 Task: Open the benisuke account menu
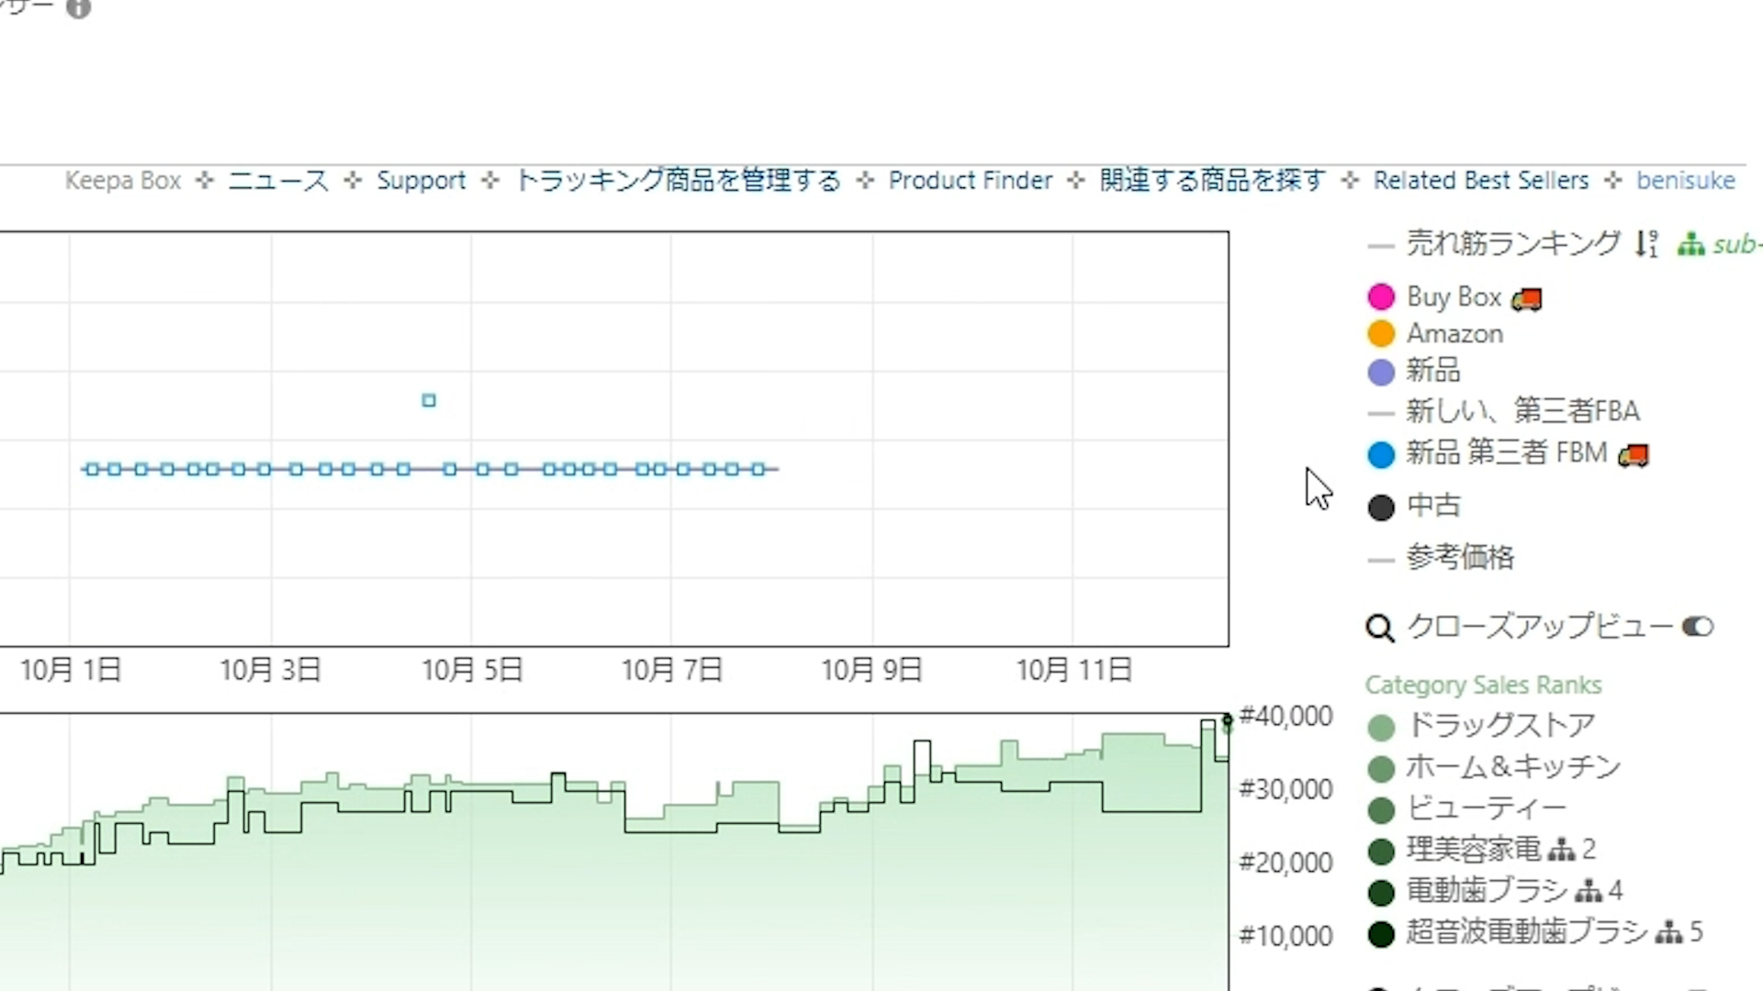[x=1685, y=181]
